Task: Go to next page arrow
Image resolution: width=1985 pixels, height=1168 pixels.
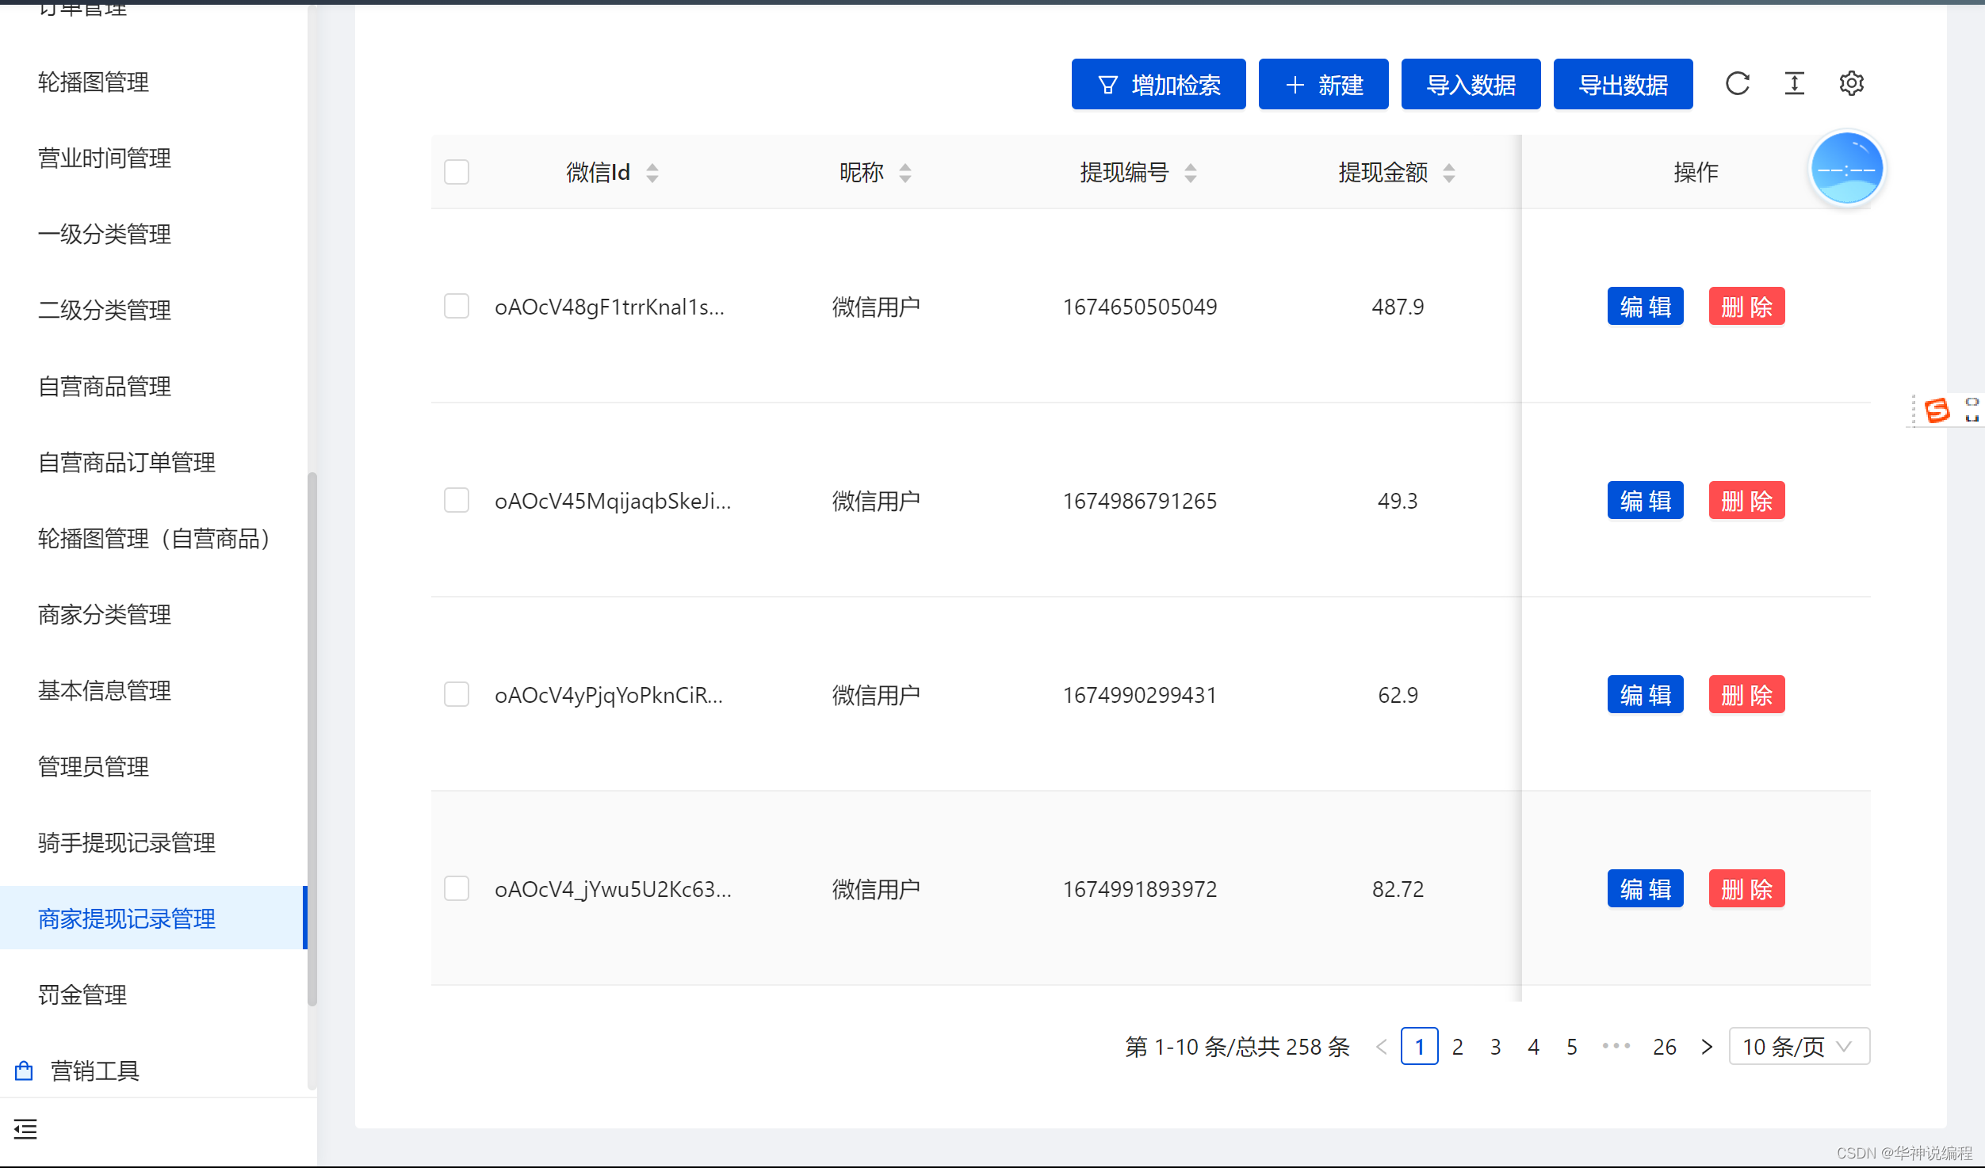Action: (1707, 1047)
